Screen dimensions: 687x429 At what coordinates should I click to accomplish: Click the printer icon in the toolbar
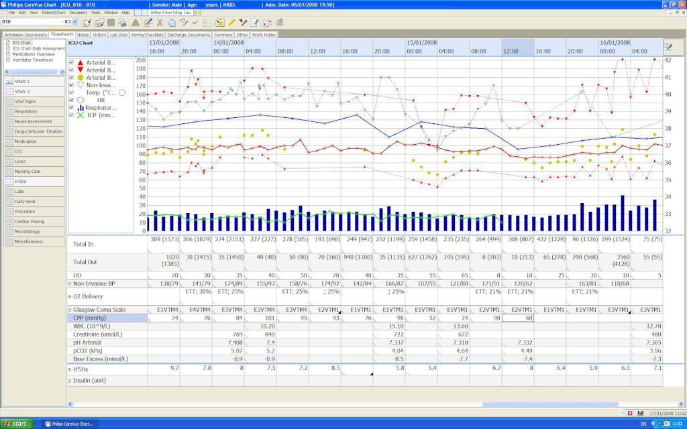point(123,22)
